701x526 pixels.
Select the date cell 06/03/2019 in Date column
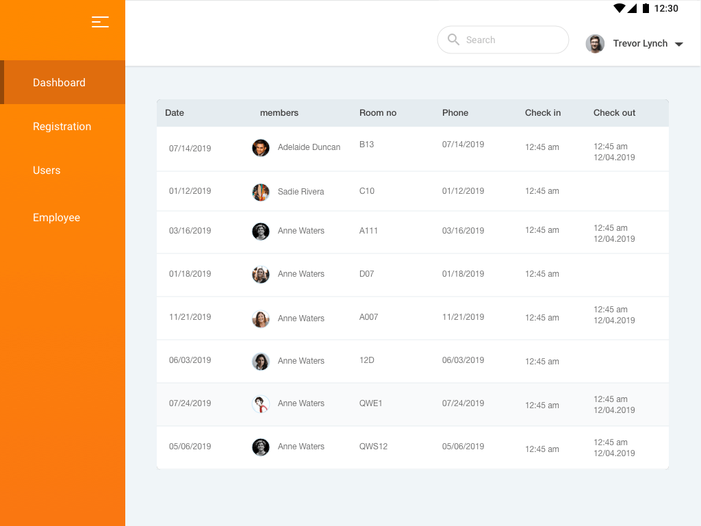(190, 360)
